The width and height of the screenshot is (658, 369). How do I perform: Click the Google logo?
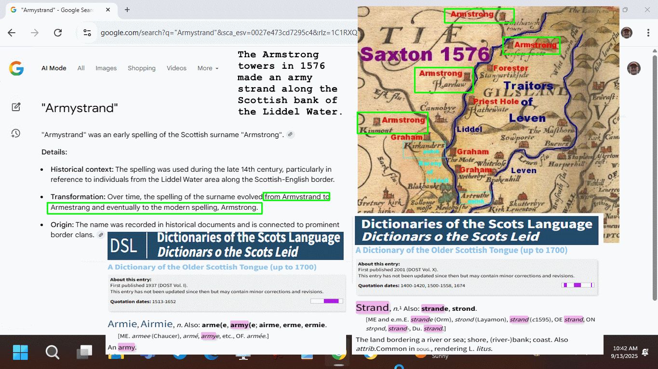(16, 68)
